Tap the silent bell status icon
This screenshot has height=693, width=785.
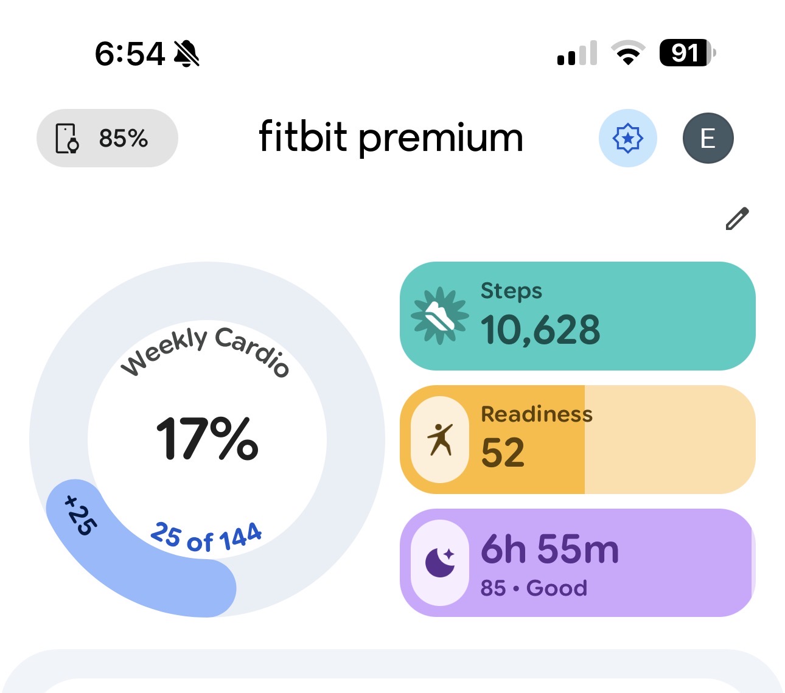[187, 54]
